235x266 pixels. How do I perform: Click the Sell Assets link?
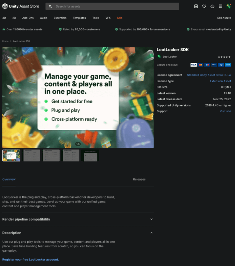tap(224, 18)
